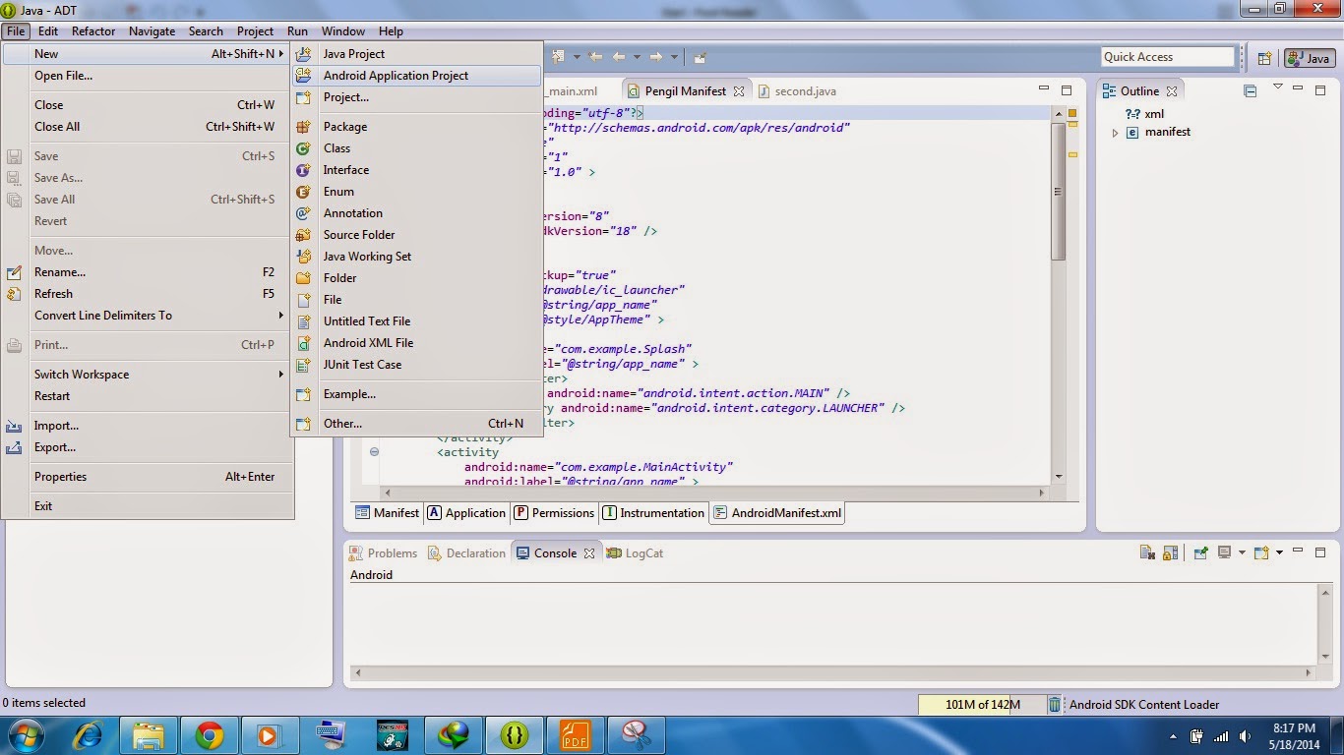
Task: Open the Permissions tab of the manifest editor
Action: tap(553, 513)
